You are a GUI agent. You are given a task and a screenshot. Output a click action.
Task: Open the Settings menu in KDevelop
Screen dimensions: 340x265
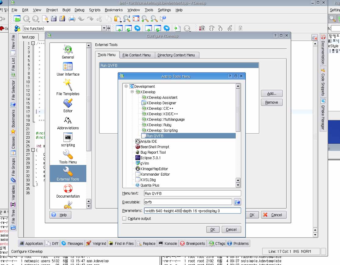pos(164,10)
